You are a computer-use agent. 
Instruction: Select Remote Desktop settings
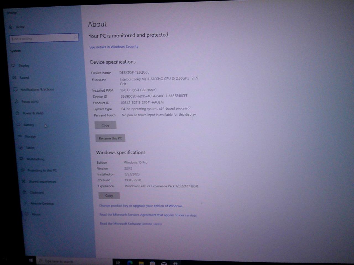[39, 204]
